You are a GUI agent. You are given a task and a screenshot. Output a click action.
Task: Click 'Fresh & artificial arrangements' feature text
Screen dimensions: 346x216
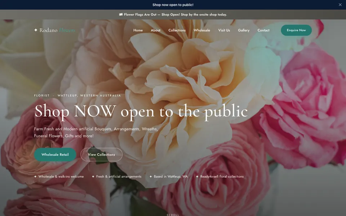119,176
